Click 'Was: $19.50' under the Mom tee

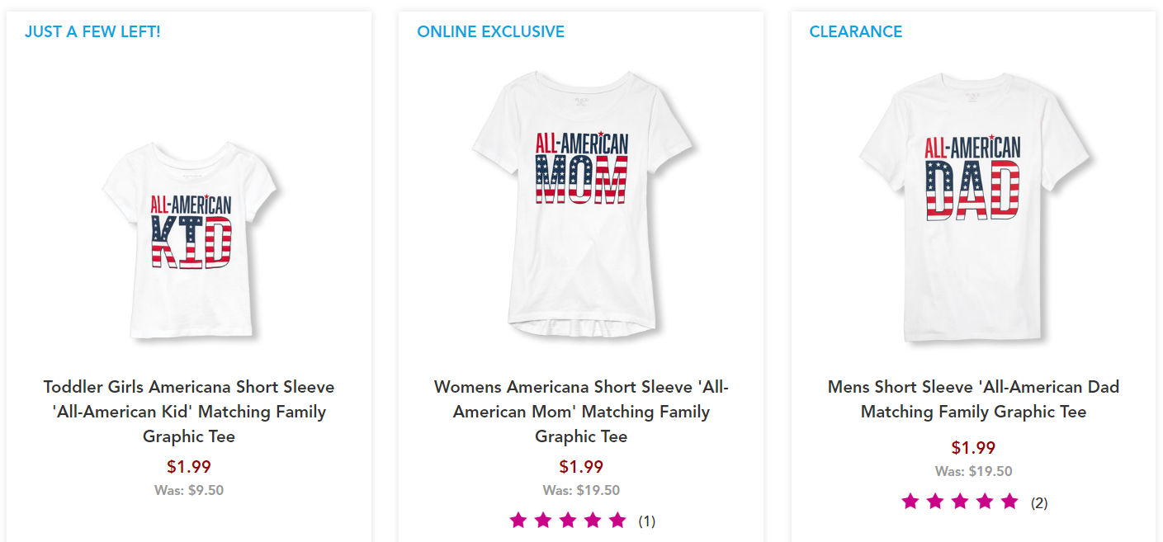[x=581, y=490]
